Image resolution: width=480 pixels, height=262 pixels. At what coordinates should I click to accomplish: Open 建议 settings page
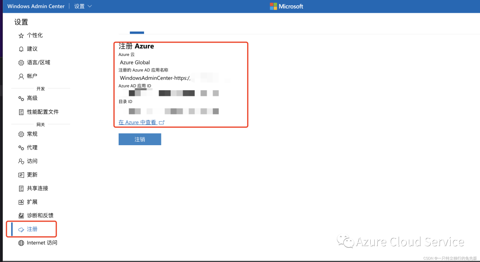tap(32, 49)
